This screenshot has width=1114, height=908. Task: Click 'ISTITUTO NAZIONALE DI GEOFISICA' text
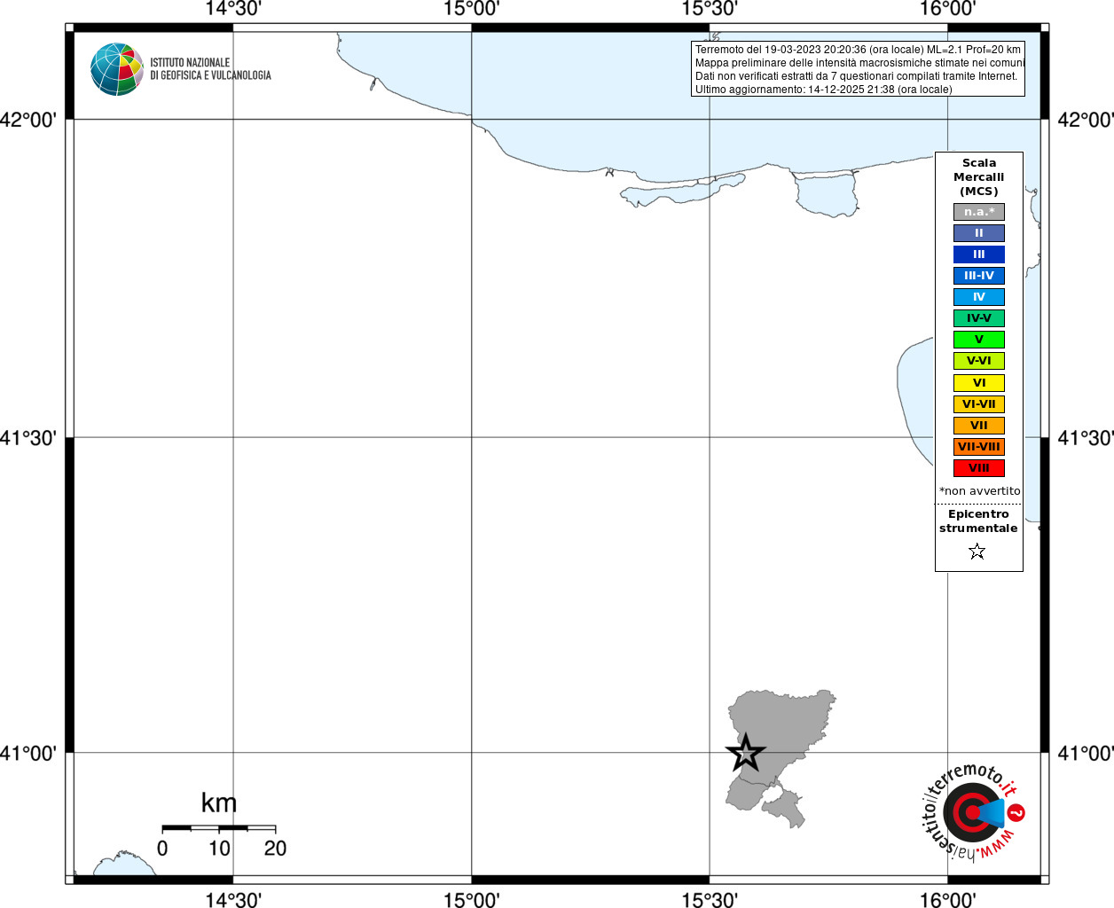pos(210,69)
